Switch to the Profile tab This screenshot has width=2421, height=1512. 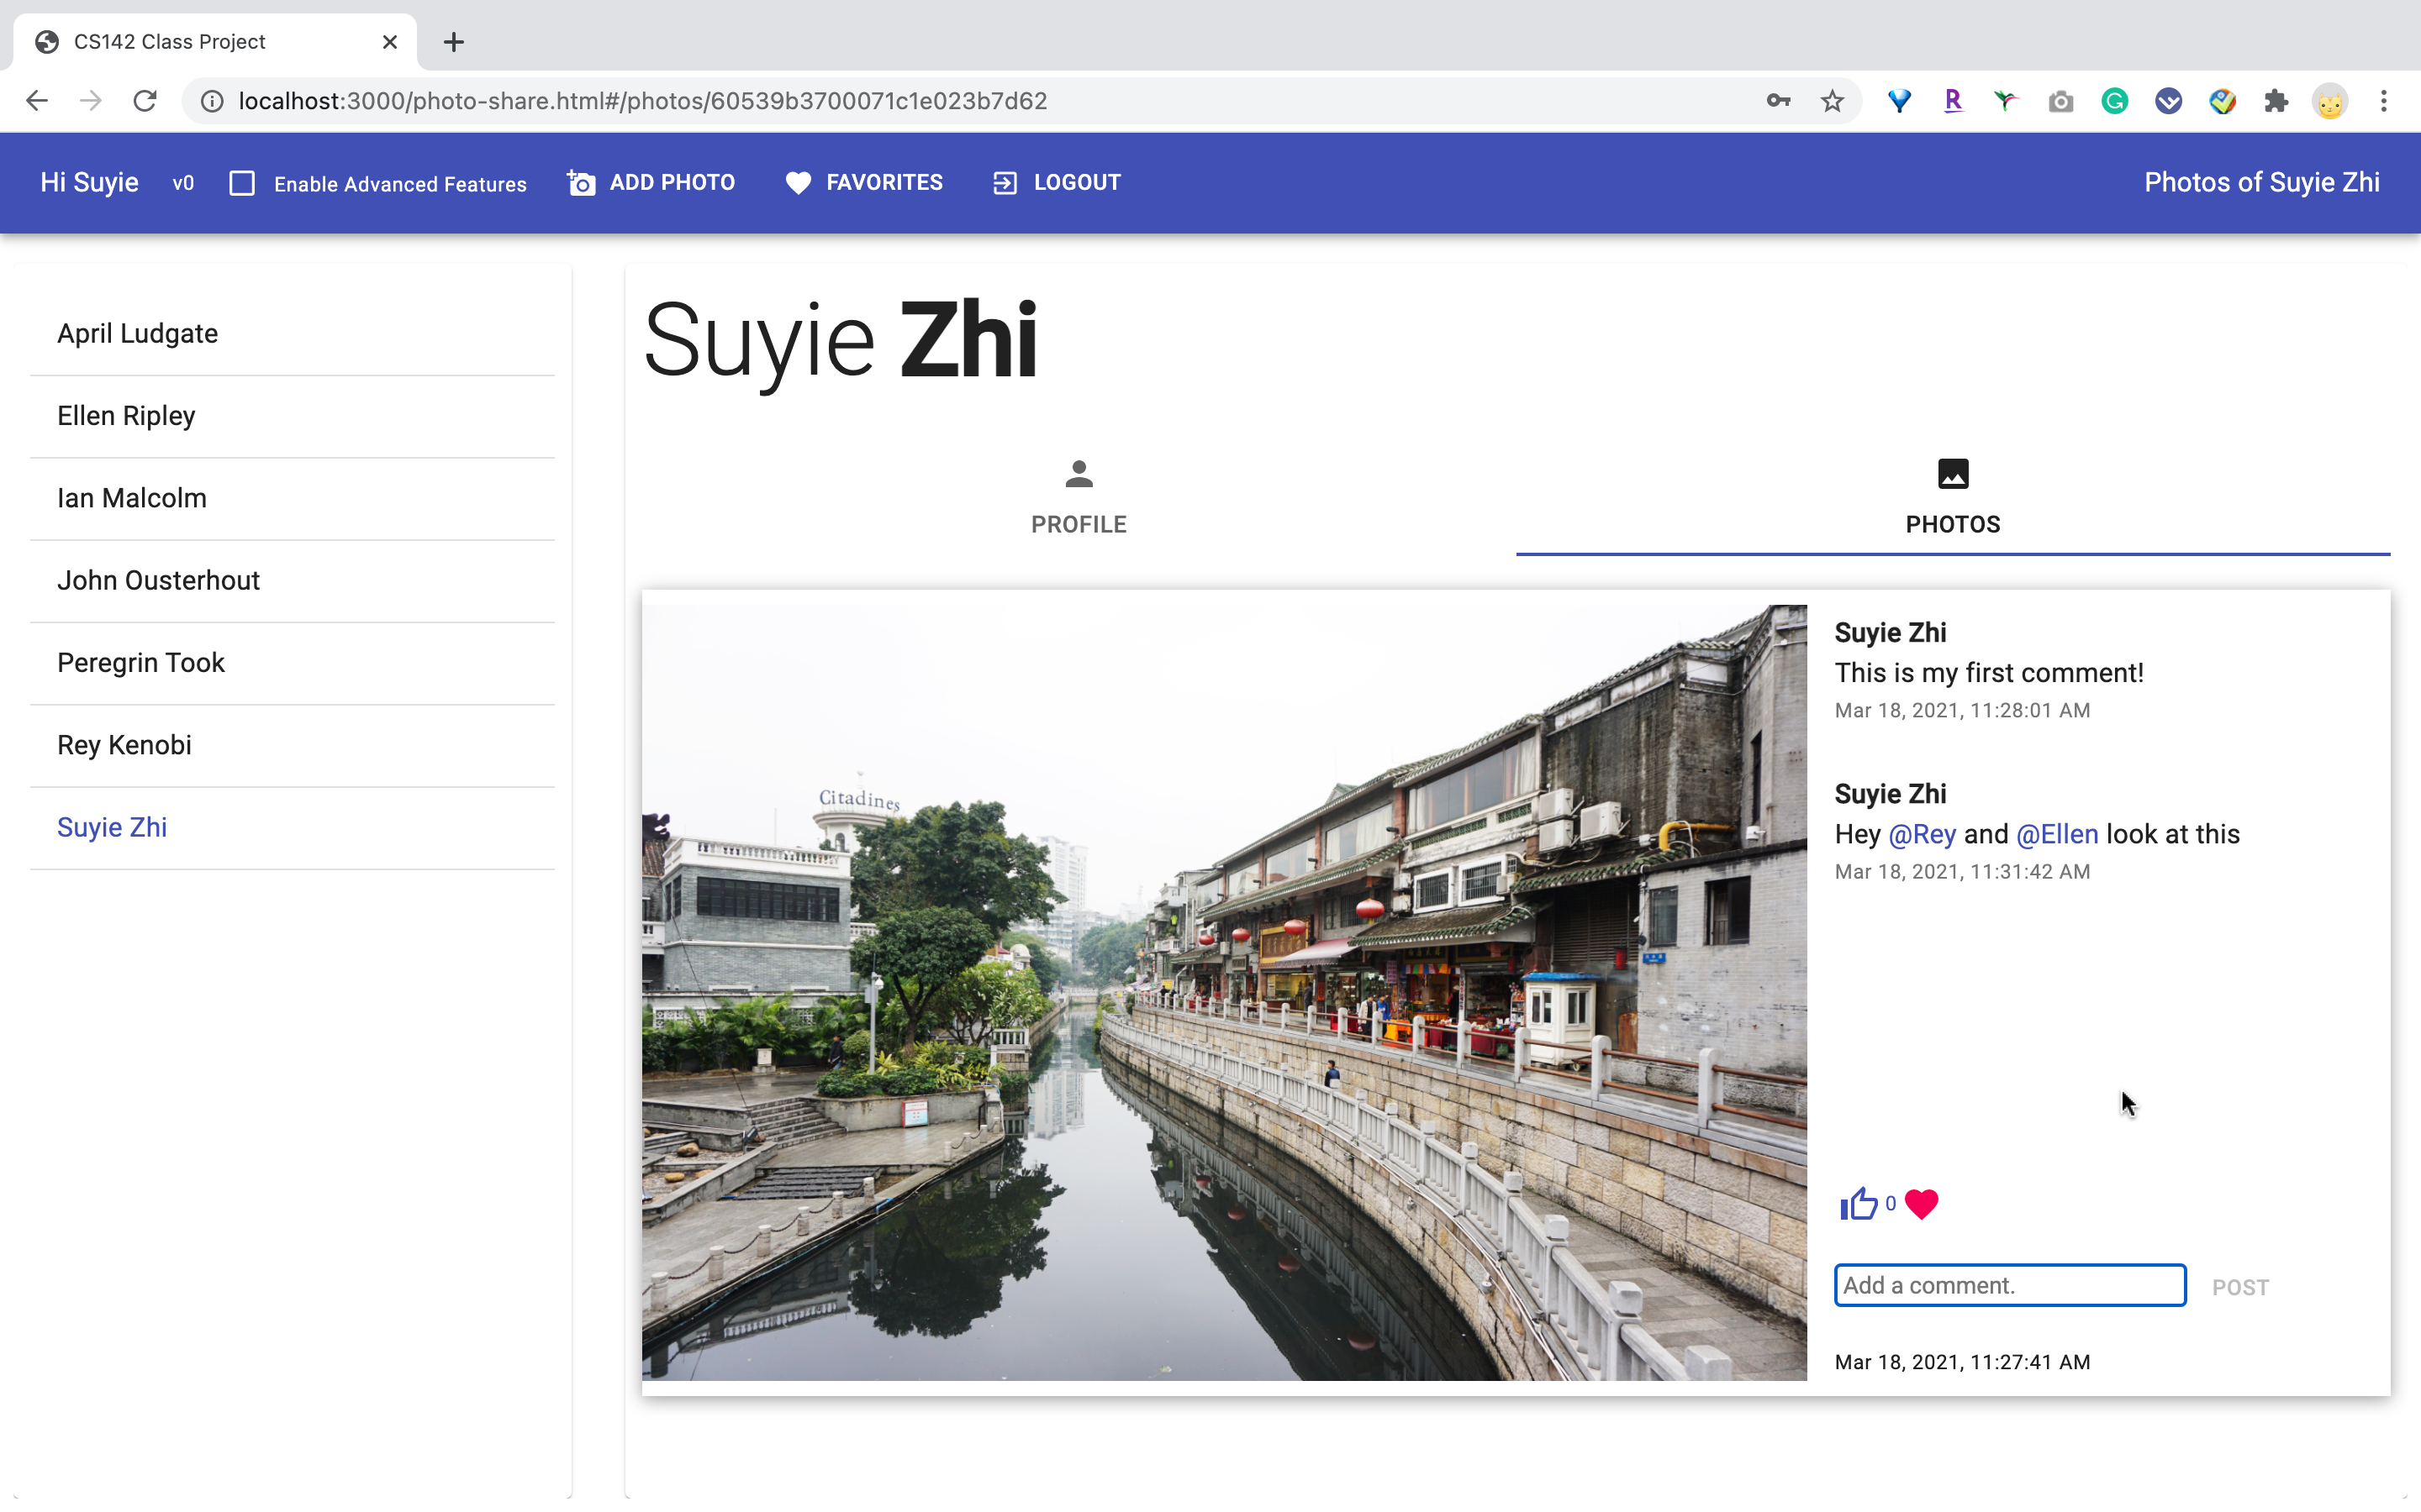point(1079,498)
